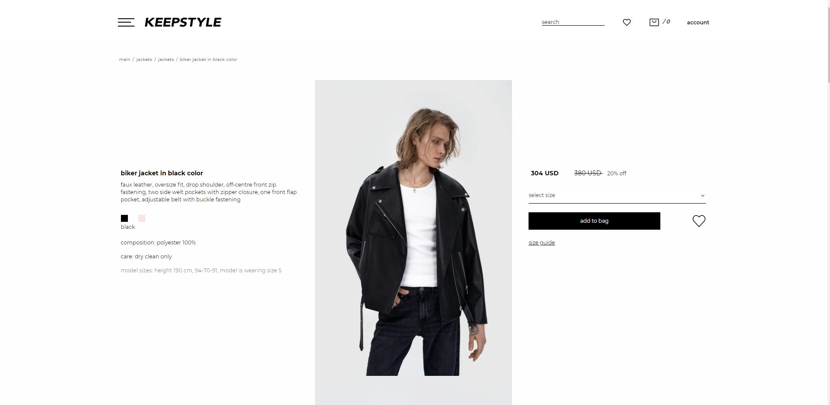Select the black color swatch
This screenshot has height=405, width=830.
(124, 218)
